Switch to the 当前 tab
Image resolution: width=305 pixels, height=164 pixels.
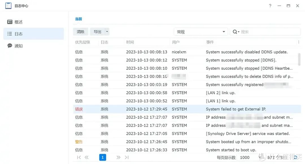click(78, 19)
